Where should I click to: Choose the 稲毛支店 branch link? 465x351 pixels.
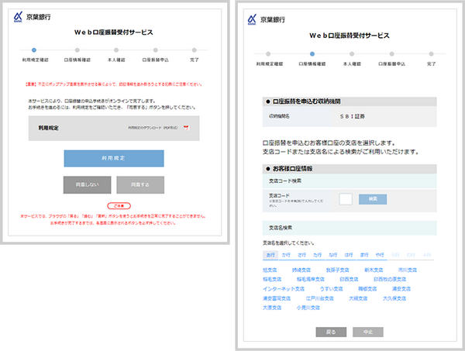[x=272, y=279]
